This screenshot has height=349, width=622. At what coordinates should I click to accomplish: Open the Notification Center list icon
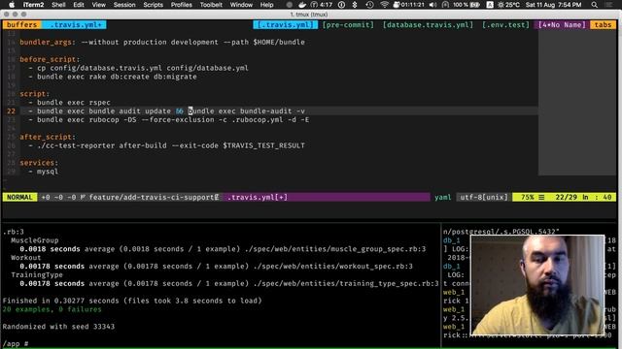(x=609, y=5)
